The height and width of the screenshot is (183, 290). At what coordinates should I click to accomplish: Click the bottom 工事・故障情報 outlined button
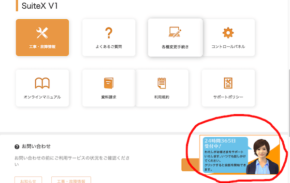pyautogui.click(x=71, y=180)
